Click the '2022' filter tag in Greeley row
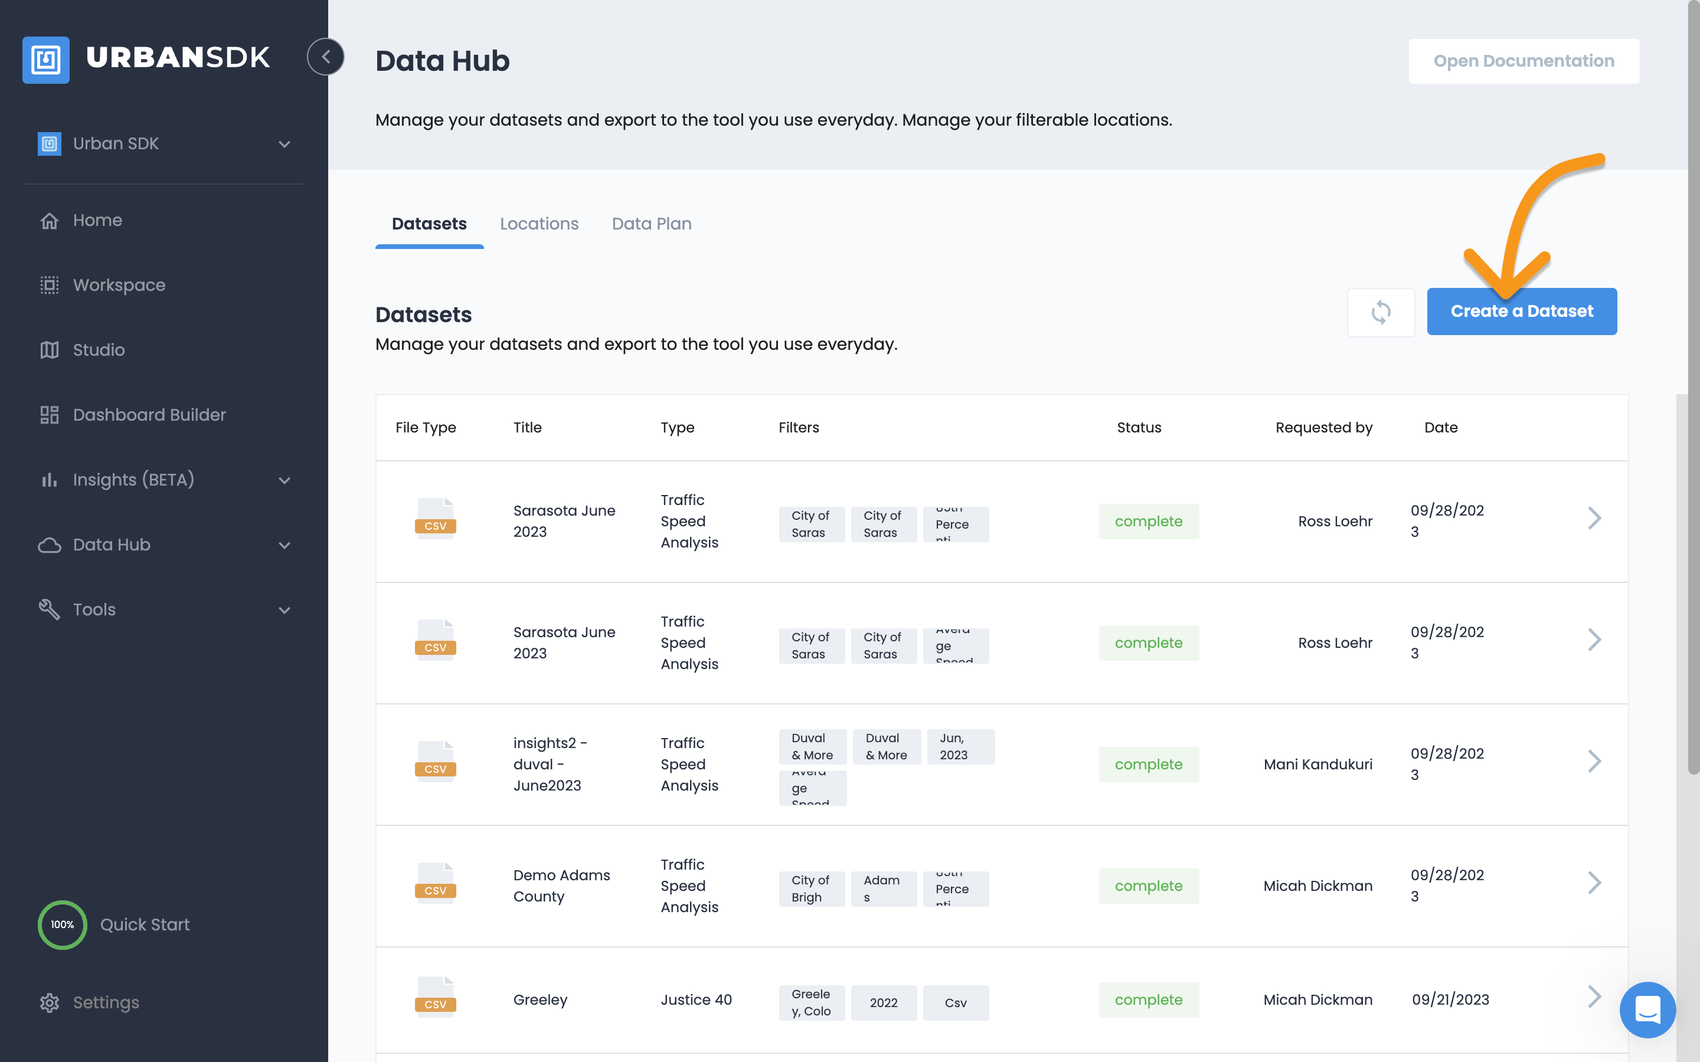Viewport: 1700px width, 1062px height. tap(884, 1003)
